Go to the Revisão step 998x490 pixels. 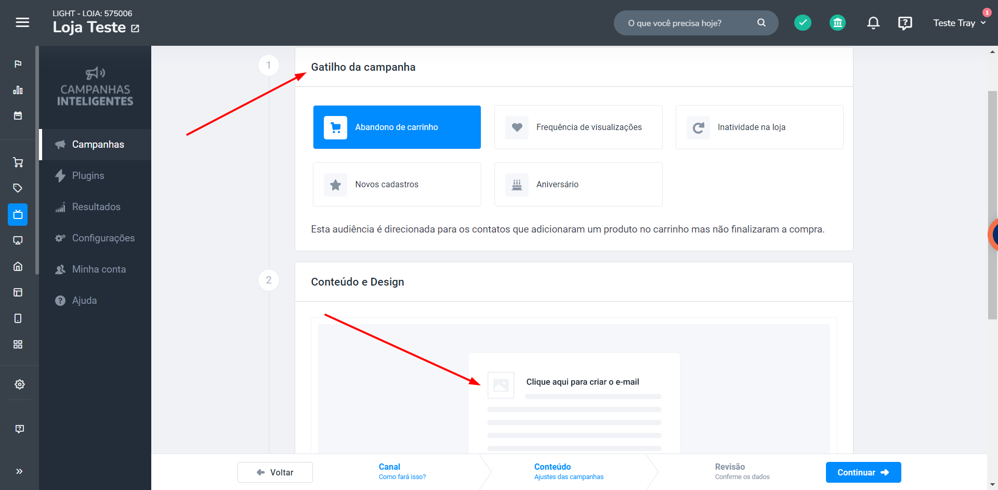click(742, 471)
